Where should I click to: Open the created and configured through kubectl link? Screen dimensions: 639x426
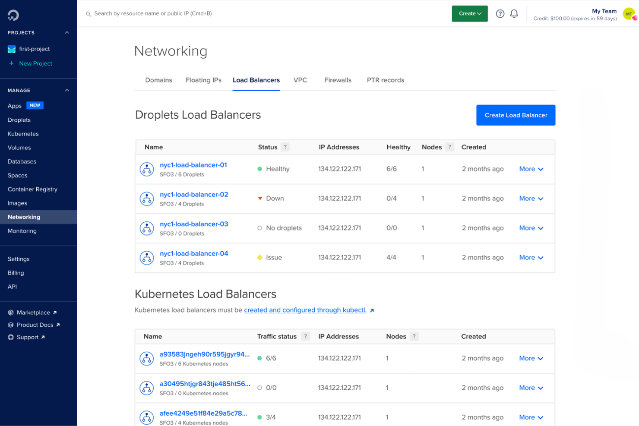[x=305, y=310]
